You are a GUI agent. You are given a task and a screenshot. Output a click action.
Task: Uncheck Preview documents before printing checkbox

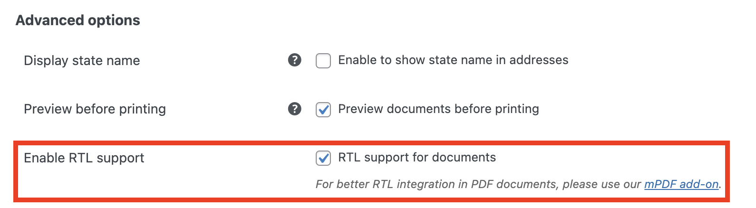pos(323,110)
